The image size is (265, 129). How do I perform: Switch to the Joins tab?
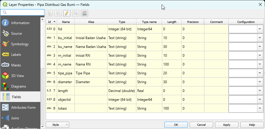pyautogui.click(x=15, y=118)
